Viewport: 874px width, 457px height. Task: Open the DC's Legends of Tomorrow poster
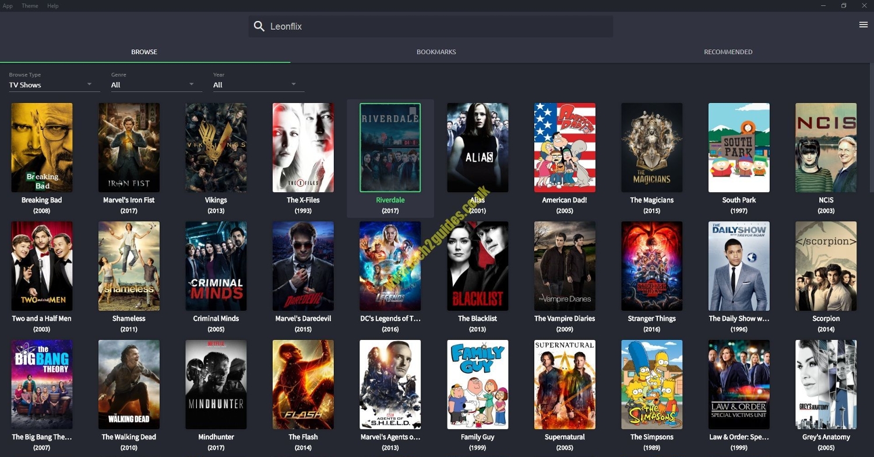pyautogui.click(x=390, y=266)
